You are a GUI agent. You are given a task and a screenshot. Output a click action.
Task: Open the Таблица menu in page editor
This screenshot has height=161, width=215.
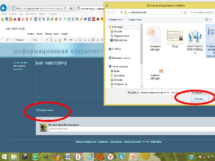pos(48,34)
